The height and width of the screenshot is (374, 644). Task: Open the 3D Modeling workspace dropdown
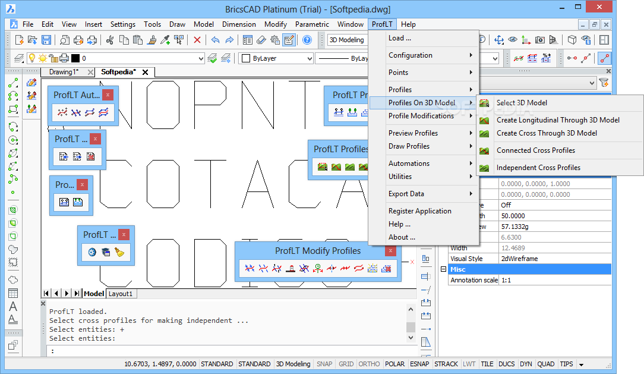tap(346, 40)
